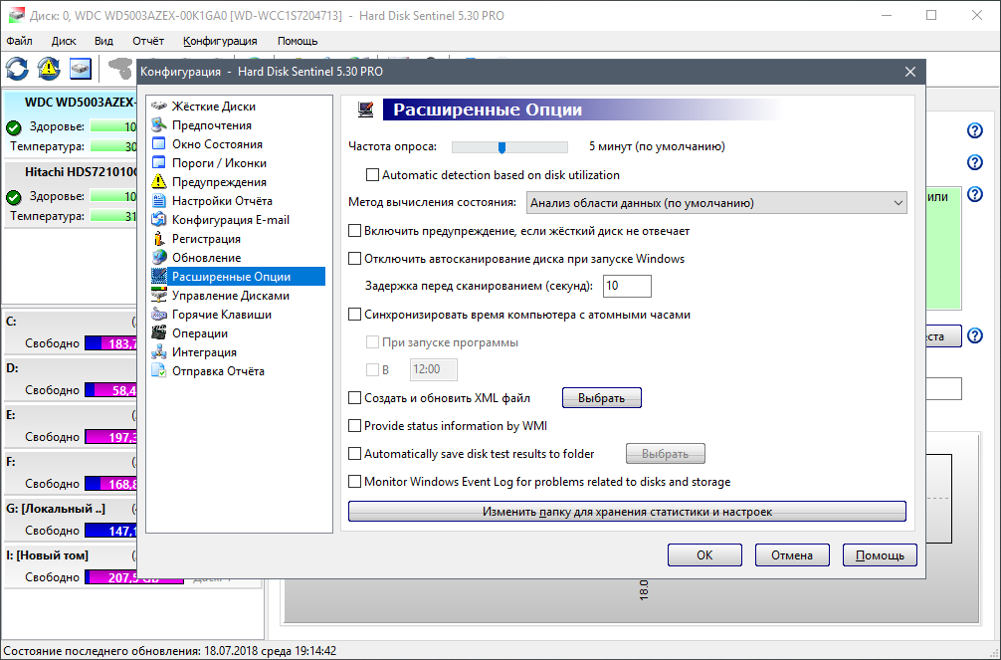
Task: Click Выбрать next to XML file option
Action: click(x=601, y=398)
